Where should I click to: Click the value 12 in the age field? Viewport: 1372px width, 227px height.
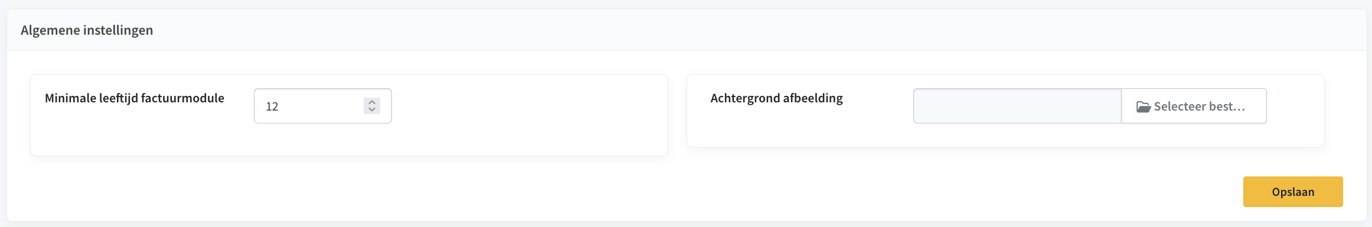[272, 106]
